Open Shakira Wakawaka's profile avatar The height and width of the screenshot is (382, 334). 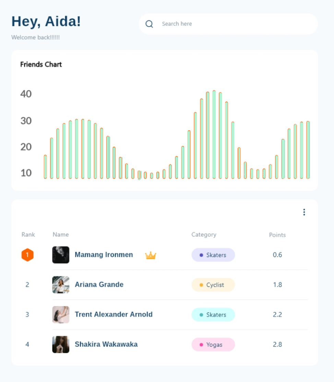tap(61, 345)
